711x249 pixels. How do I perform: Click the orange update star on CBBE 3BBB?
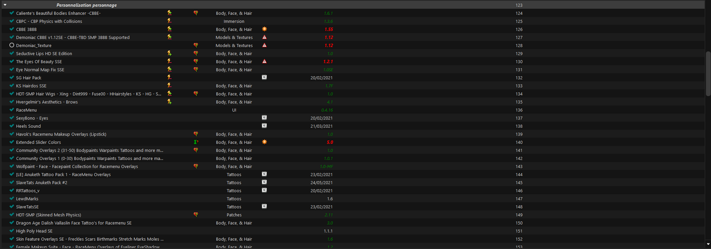point(264,29)
